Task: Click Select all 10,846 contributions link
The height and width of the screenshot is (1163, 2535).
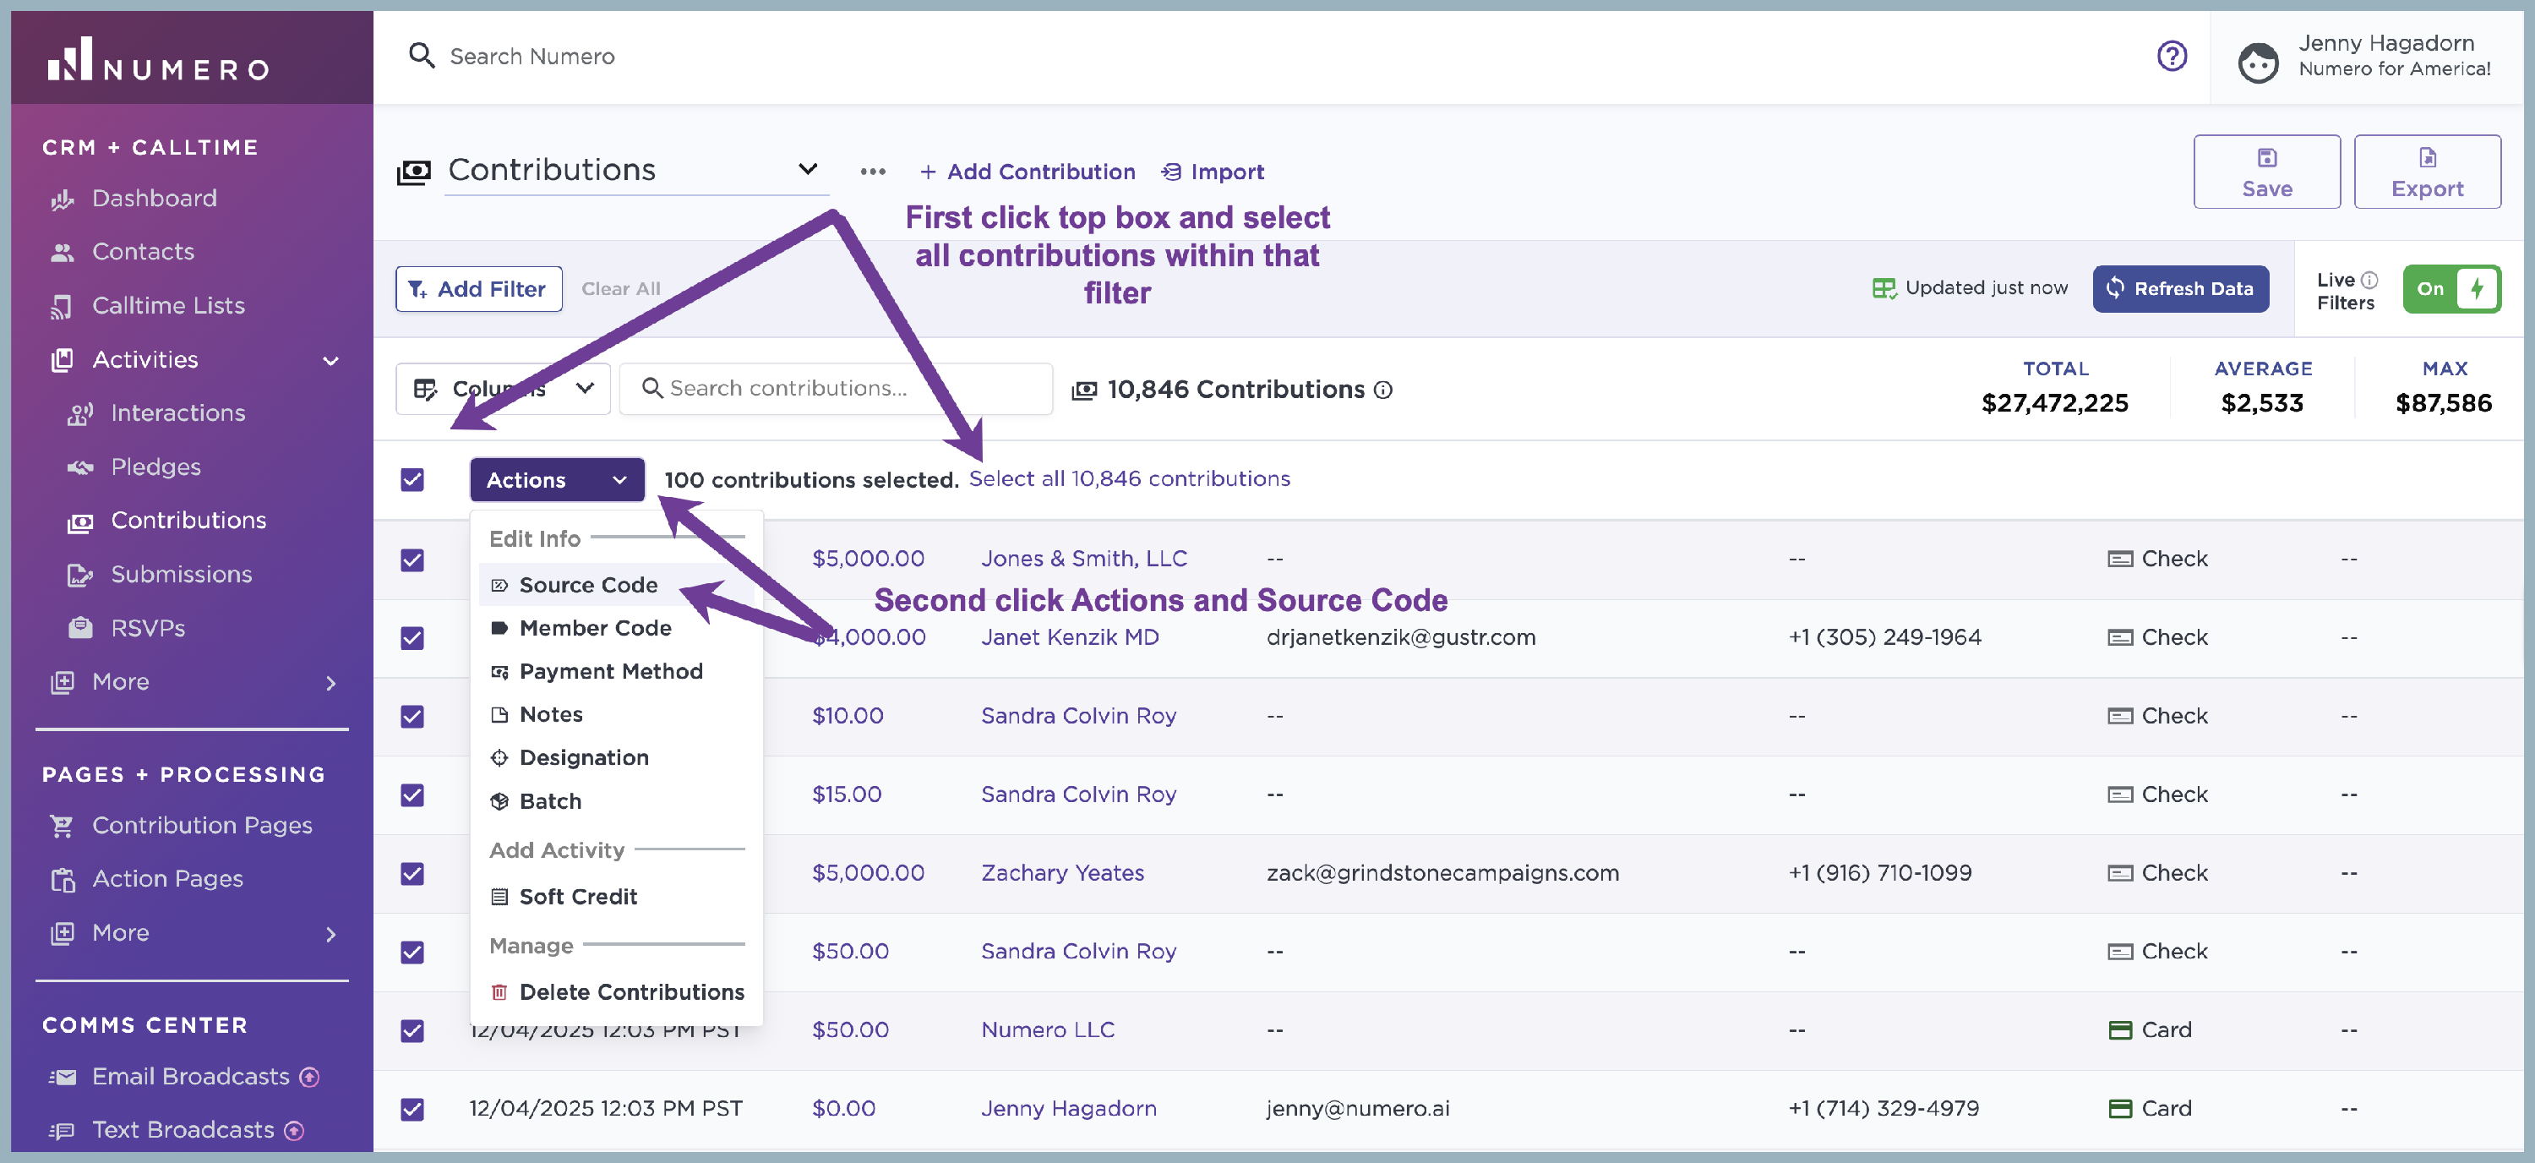Action: tap(1129, 479)
